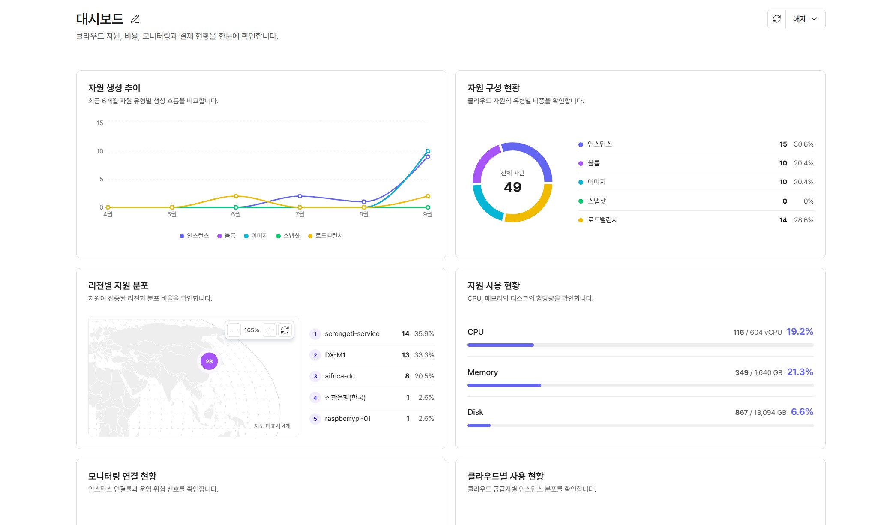
Task: Click the 6월 로드밸런서 data point on chart
Action: tap(236, 196)
